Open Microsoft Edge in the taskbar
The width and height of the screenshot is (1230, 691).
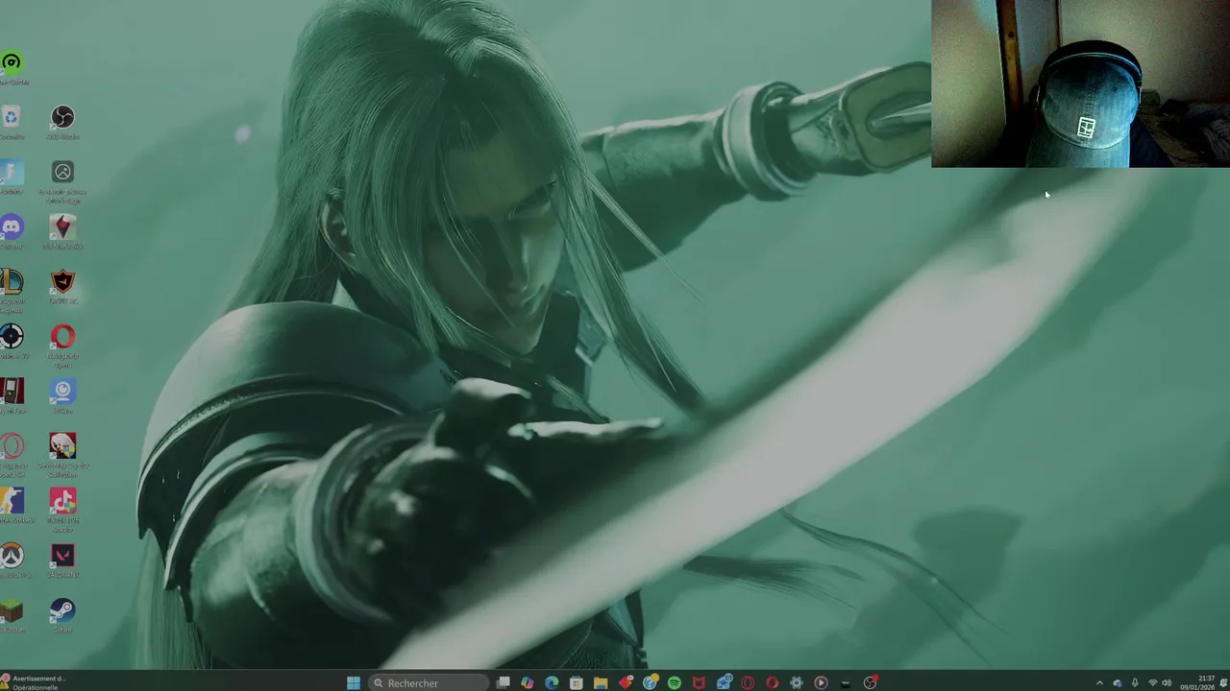[x=552, y=682]
